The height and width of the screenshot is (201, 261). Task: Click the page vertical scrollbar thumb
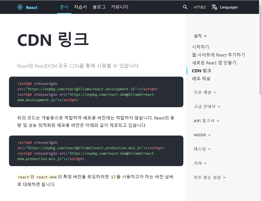pos(260,50)
